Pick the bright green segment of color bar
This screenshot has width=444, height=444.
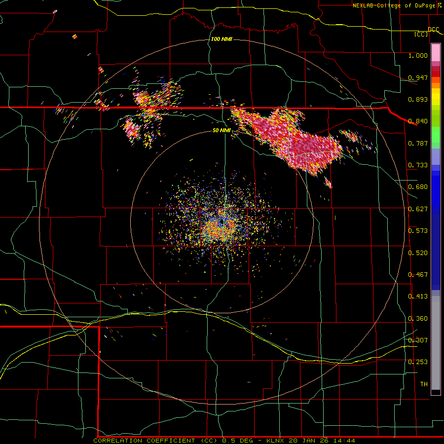pos(436,135)
